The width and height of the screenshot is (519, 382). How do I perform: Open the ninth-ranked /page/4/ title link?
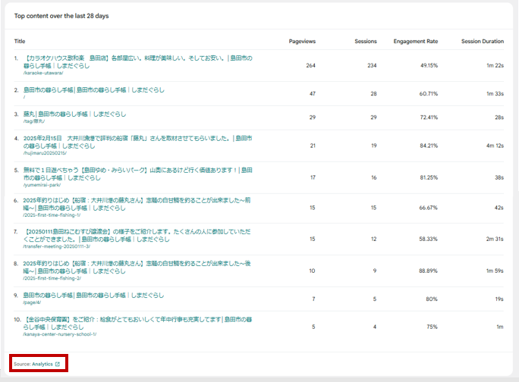point(93,295)
